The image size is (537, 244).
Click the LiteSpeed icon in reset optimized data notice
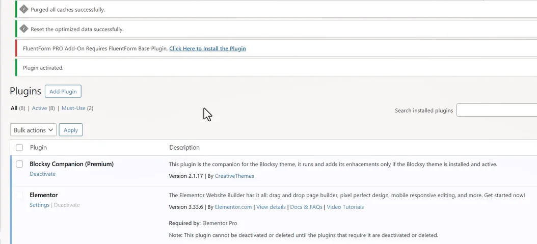tap(23, 29)
